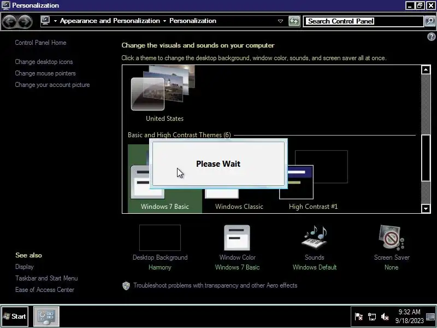Click the network tray icon
Viewport: 437px width, 328px height.
click(x=371, y=317)
